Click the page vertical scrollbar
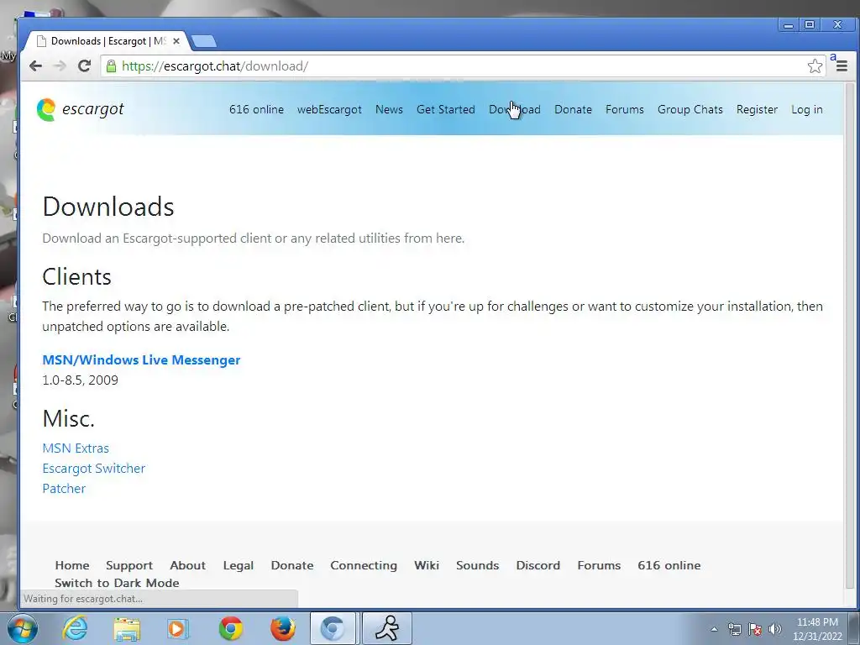 850,334
